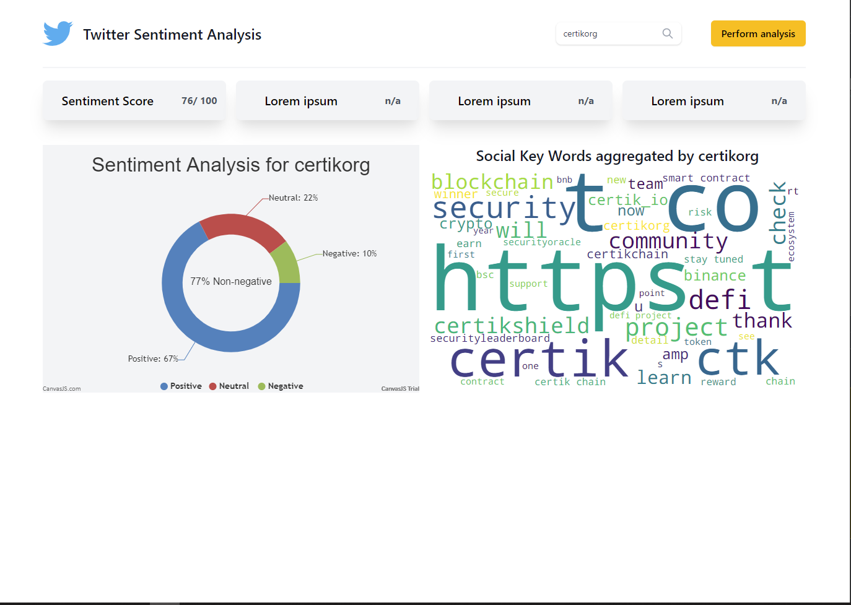Click the word thank in word cloud
The width and height of the screenshot is (851, 605).
(762, 321)
